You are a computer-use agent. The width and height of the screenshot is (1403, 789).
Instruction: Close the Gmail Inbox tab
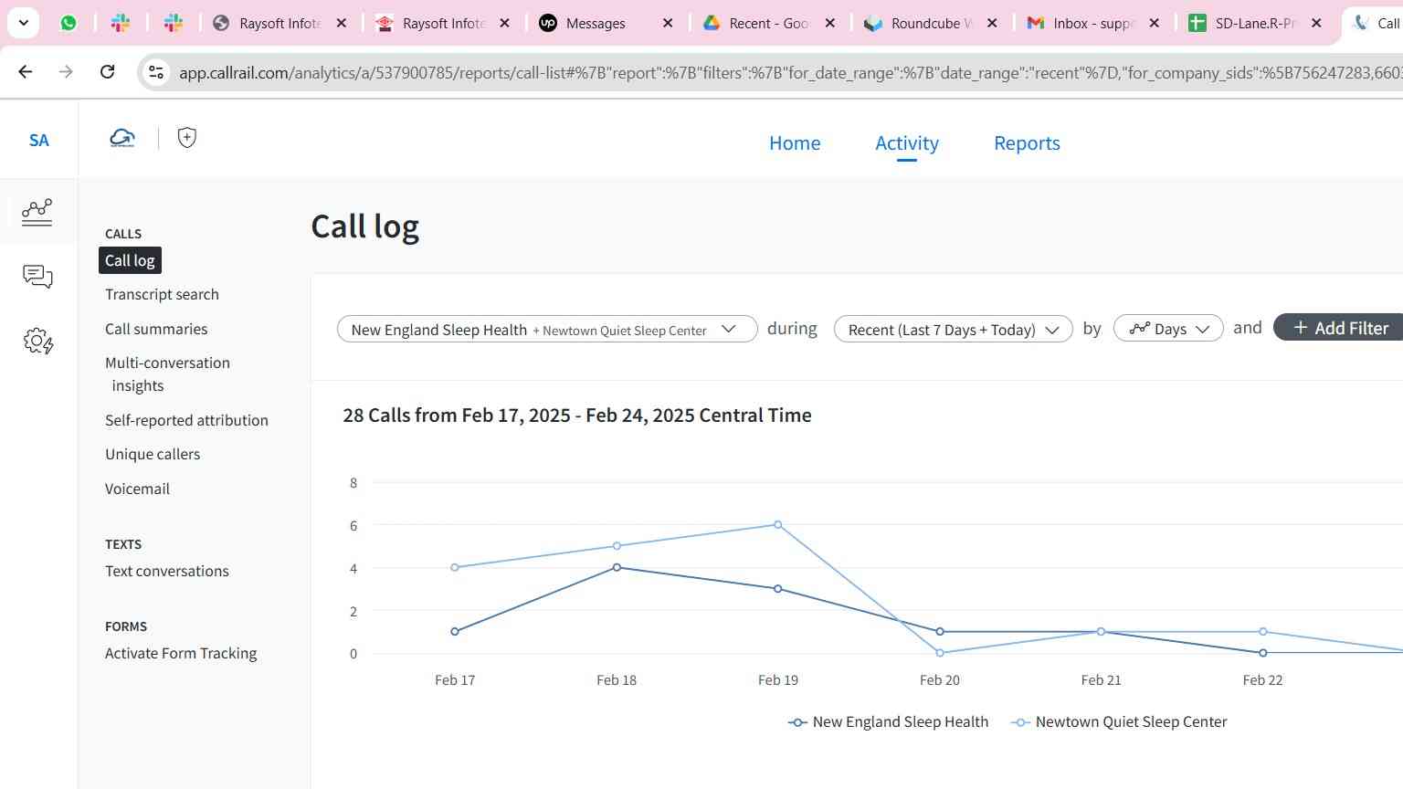(1155, 23)
